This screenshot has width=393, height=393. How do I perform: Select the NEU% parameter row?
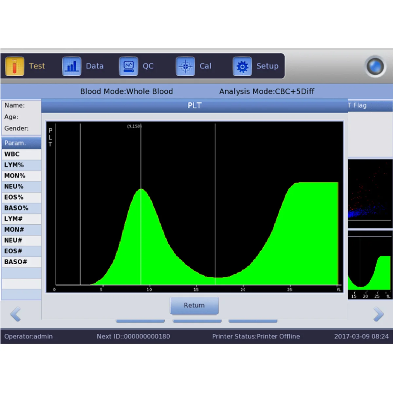pos(21,187)
